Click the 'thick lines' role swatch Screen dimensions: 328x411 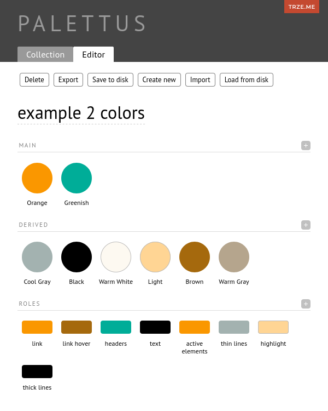37,372
